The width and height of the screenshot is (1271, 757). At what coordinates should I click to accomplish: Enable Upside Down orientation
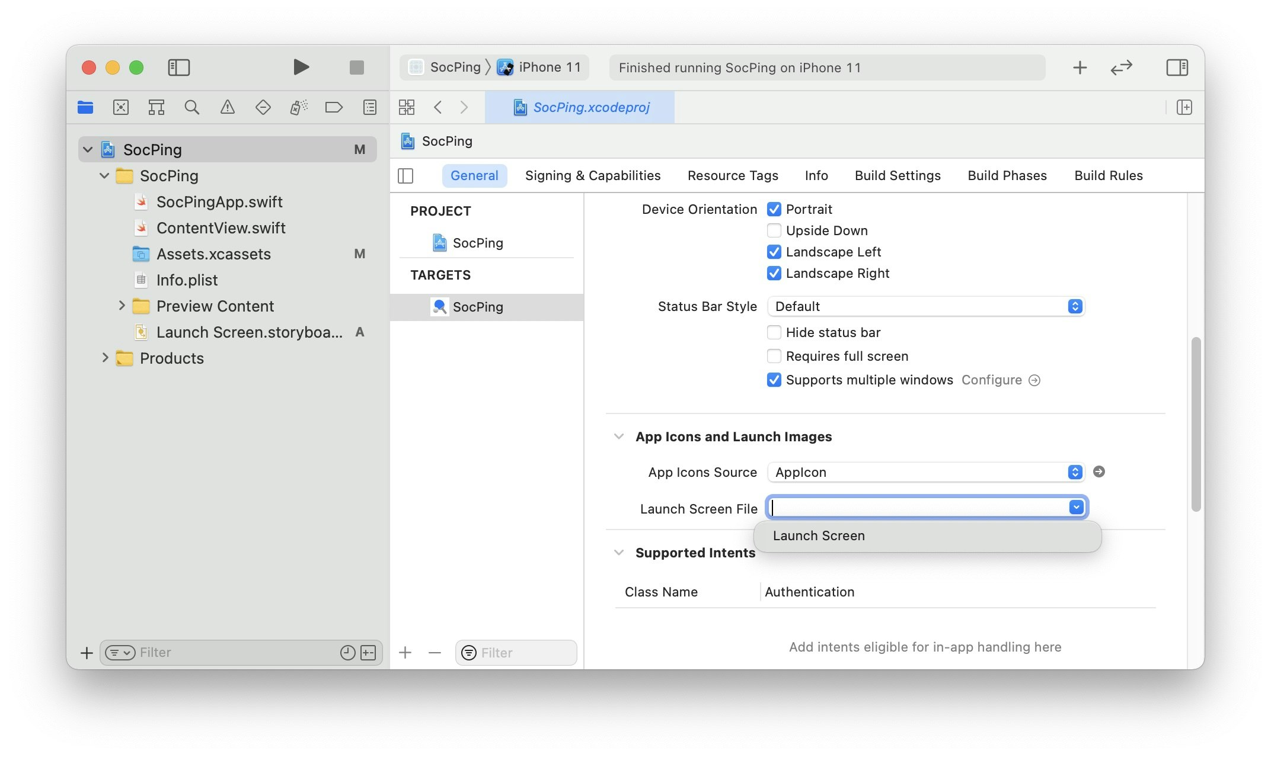774,230
